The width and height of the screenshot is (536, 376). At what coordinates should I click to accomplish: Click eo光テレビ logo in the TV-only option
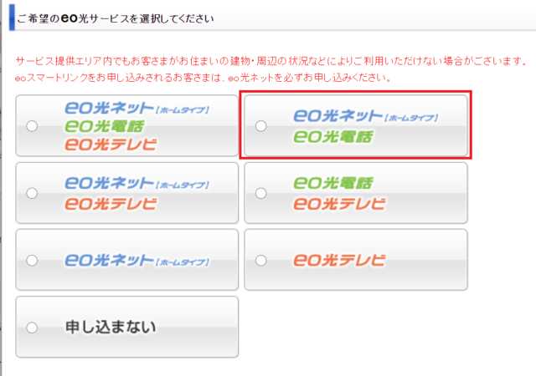click(x=339, y=260)
